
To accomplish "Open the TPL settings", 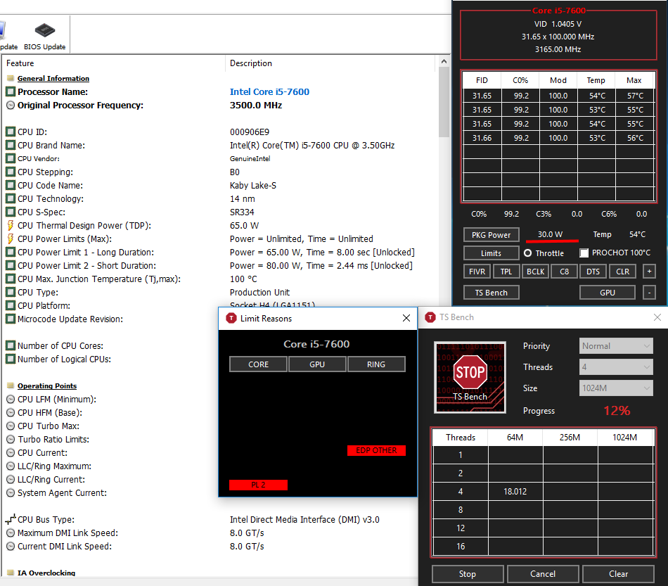I will tap(506, 272).
